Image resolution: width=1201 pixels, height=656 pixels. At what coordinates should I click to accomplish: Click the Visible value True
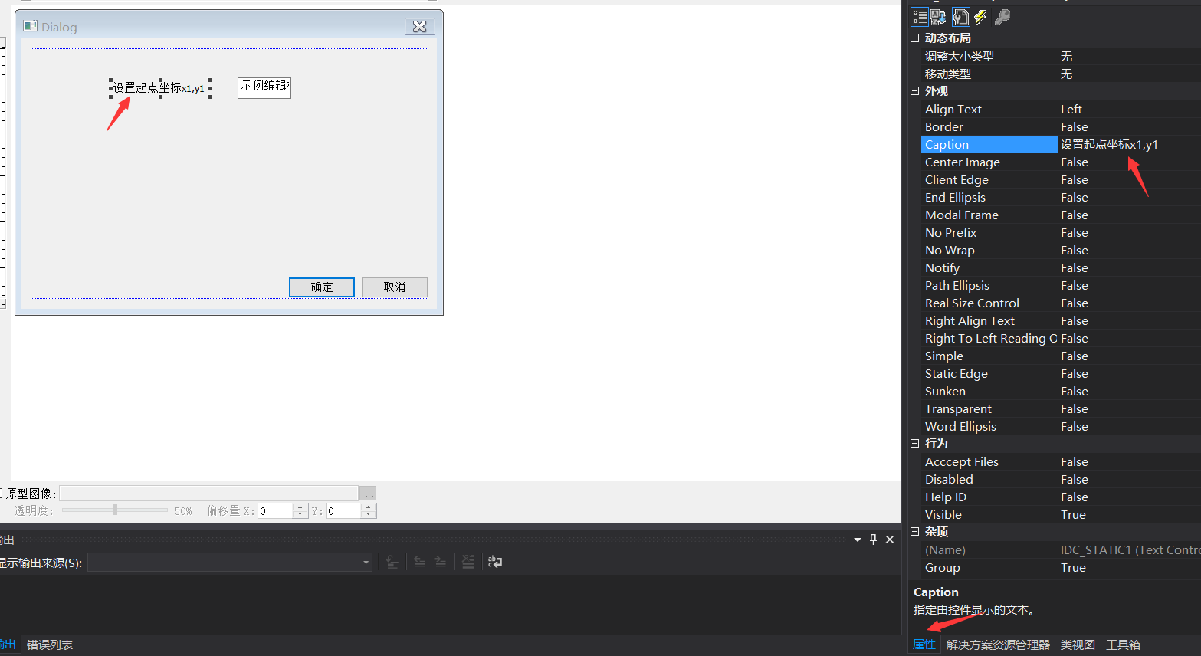[1073, 515]
